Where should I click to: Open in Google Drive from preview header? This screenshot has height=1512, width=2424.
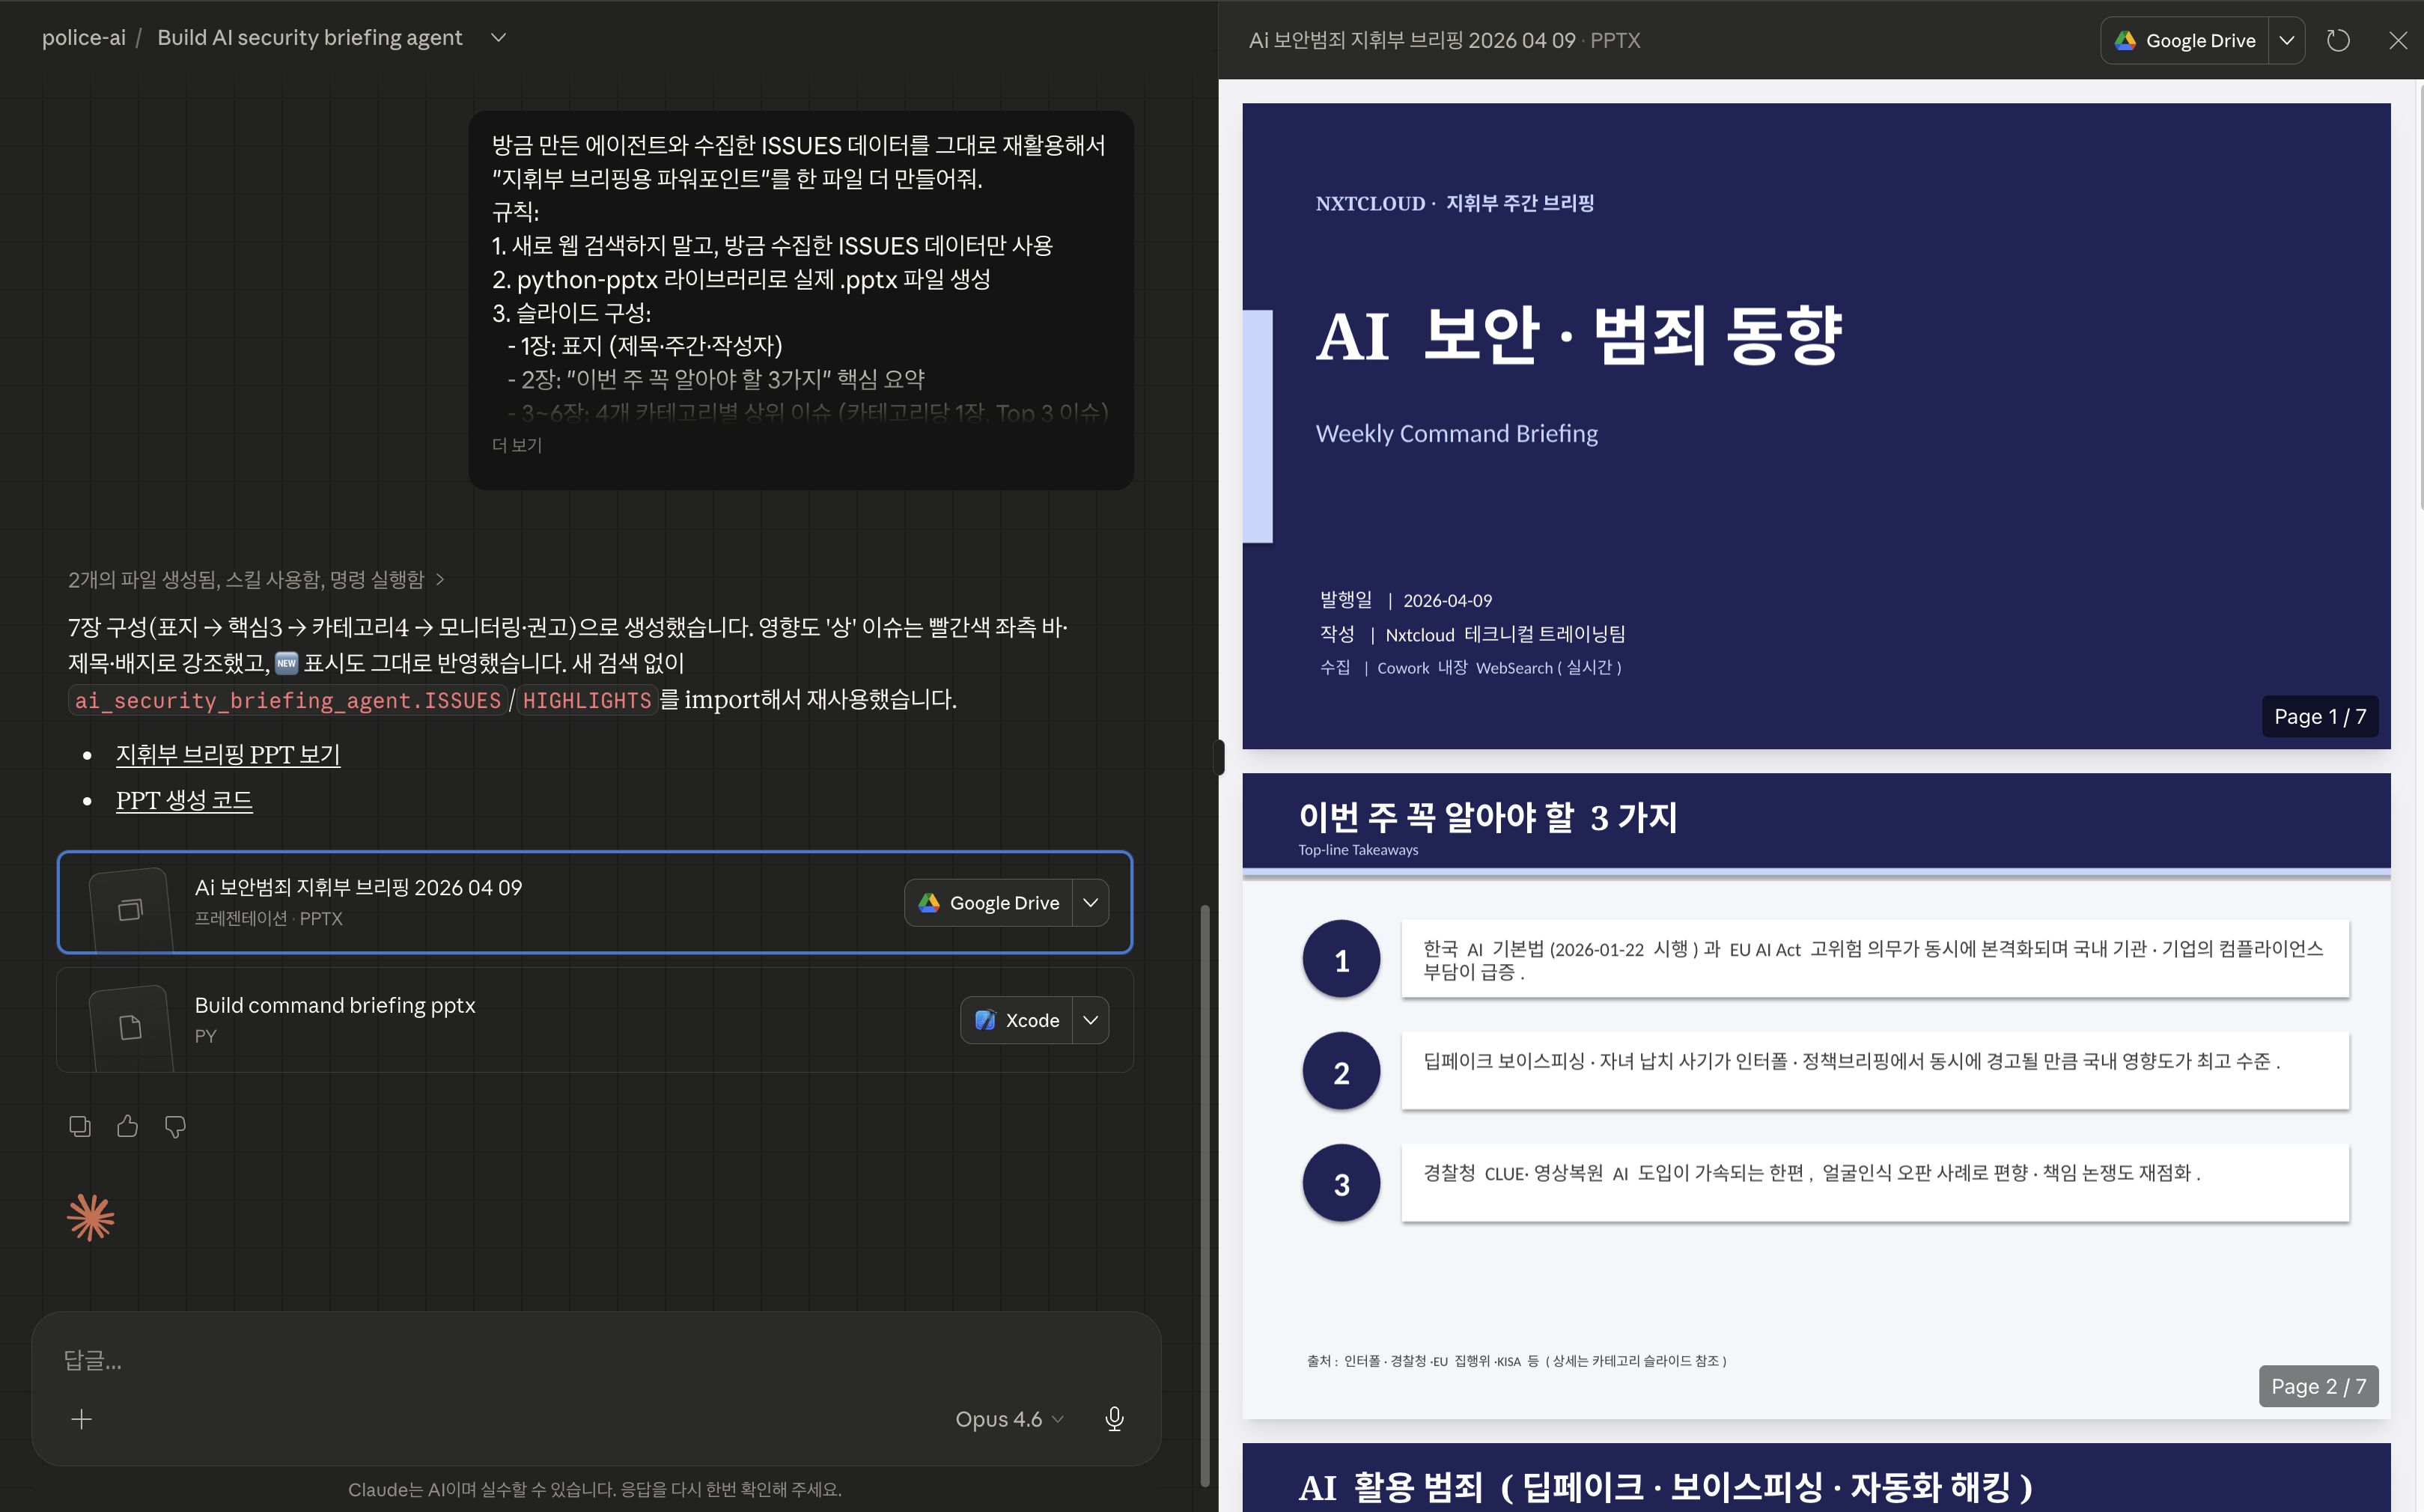pos(2185,40)
